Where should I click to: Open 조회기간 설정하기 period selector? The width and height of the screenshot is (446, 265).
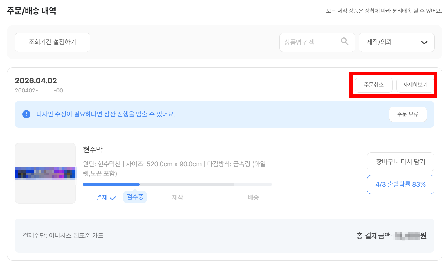[x=52, y=42]
